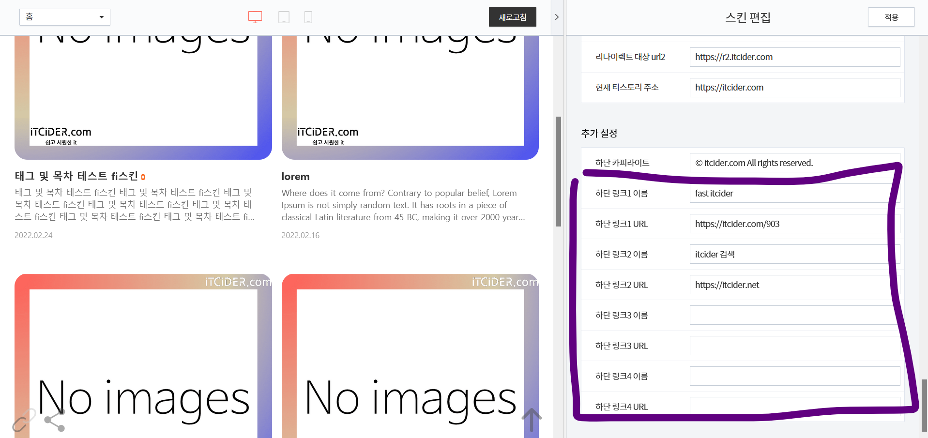Click the link icon at the bottom left of the preview

point(24,420)
